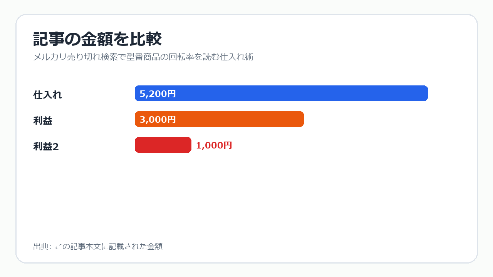Click 仕入れ術 at subtitle end
Viewport: 493px width, 277px height.
pyautogui.click(x=236, y=57)
